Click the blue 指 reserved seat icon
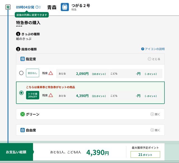Viewport: 179px width, 163px height. pyautogui.click(x=23, y=59)
